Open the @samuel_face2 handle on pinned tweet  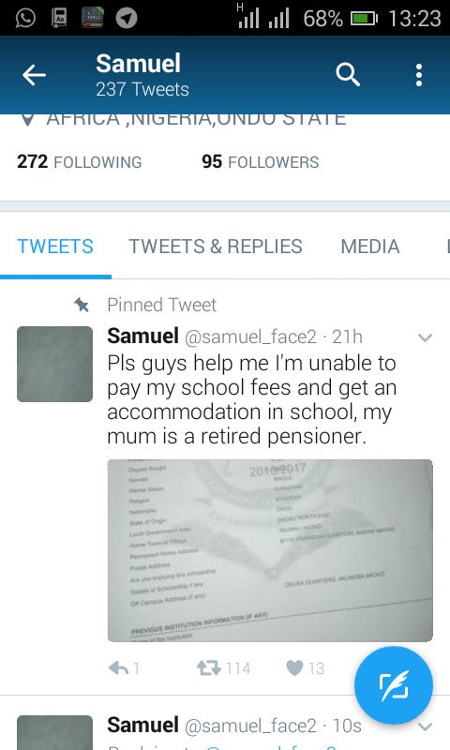click(250, 337)
